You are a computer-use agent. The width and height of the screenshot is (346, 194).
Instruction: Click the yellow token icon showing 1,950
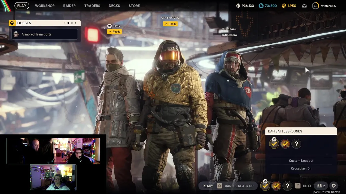[x=284, y=6]
